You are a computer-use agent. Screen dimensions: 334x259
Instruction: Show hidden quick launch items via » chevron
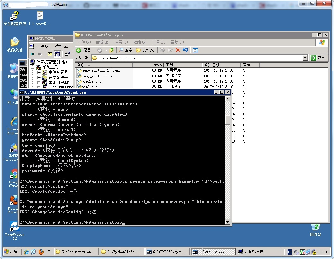tap(49, 251)
